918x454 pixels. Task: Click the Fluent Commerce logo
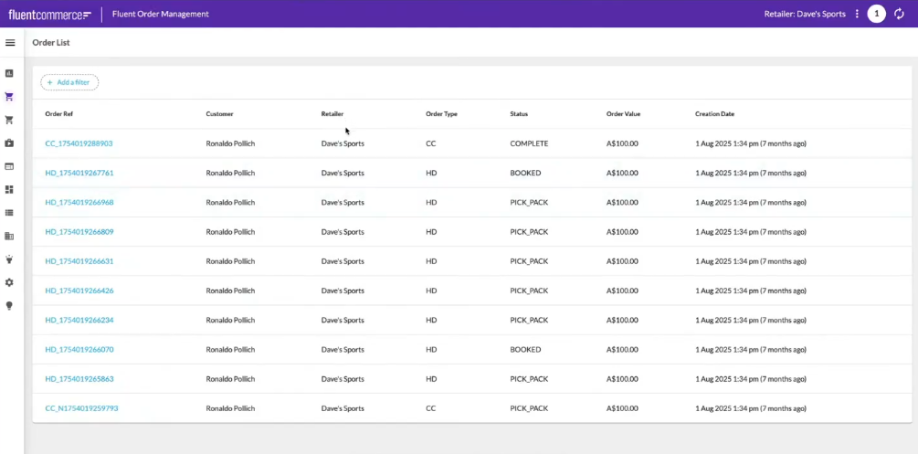pyautogui.click(x=49, y=15)
